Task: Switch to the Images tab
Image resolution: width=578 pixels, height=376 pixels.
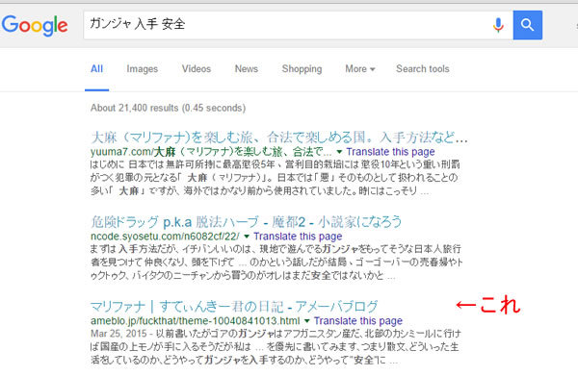Action: pyautogui.click(x=142, y=69)
